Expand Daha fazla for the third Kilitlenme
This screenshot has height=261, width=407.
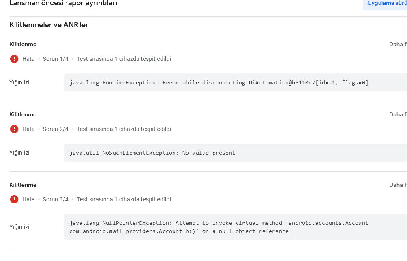[398, 185]
